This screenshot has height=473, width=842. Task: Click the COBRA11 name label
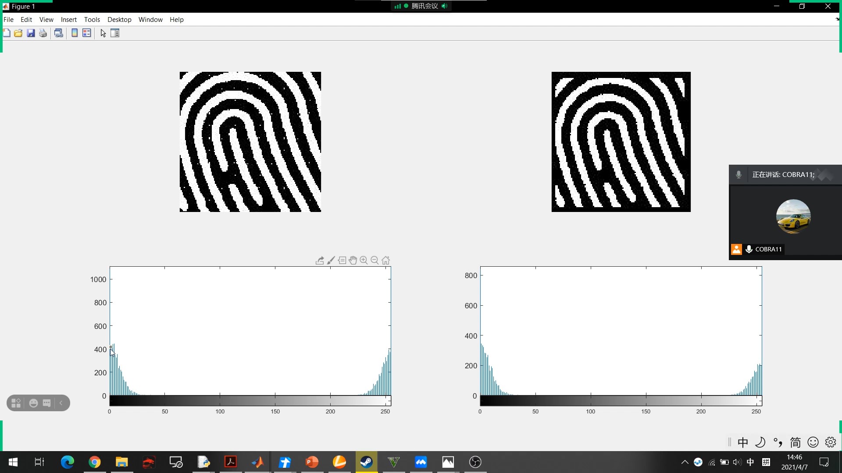click(768, 249)
